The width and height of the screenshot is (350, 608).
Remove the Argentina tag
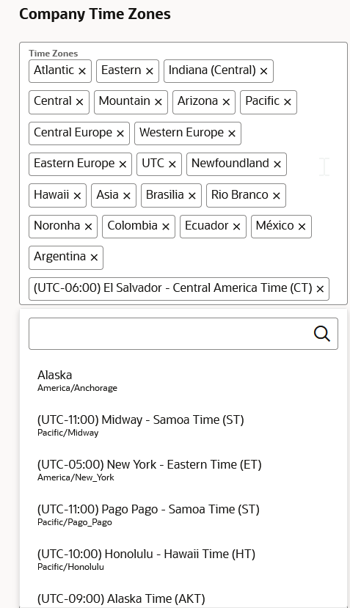click(94, 257)
